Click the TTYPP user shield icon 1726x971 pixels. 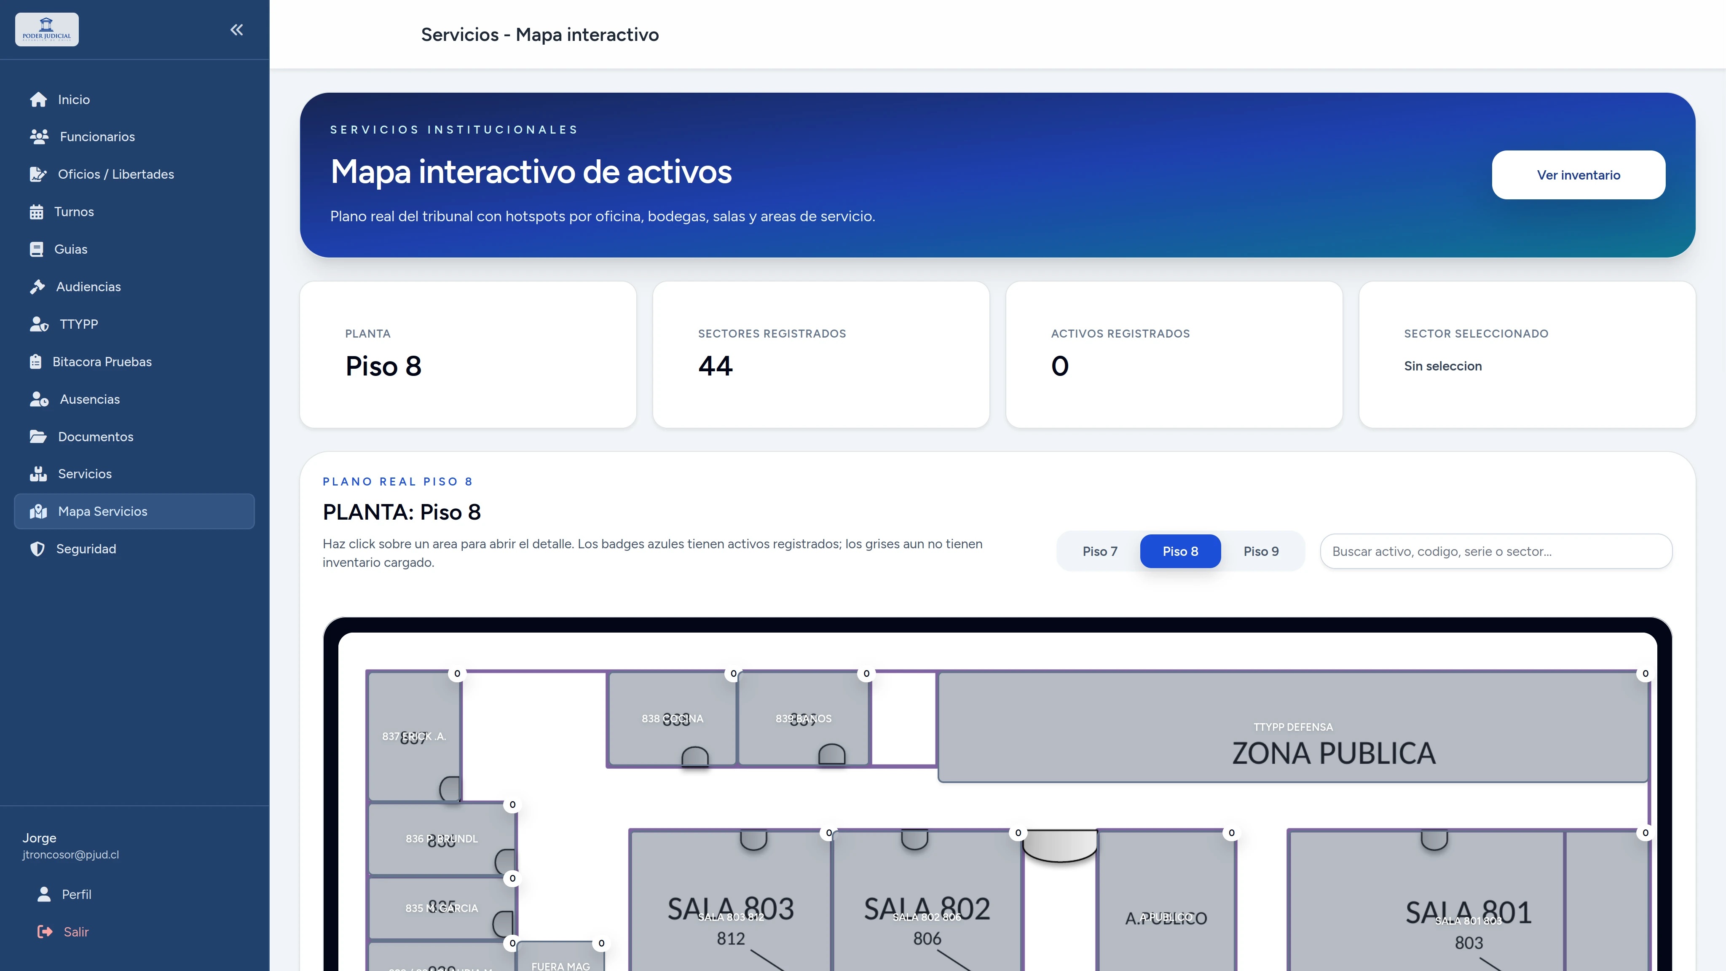pyautogui.click(x=39, y=325)
